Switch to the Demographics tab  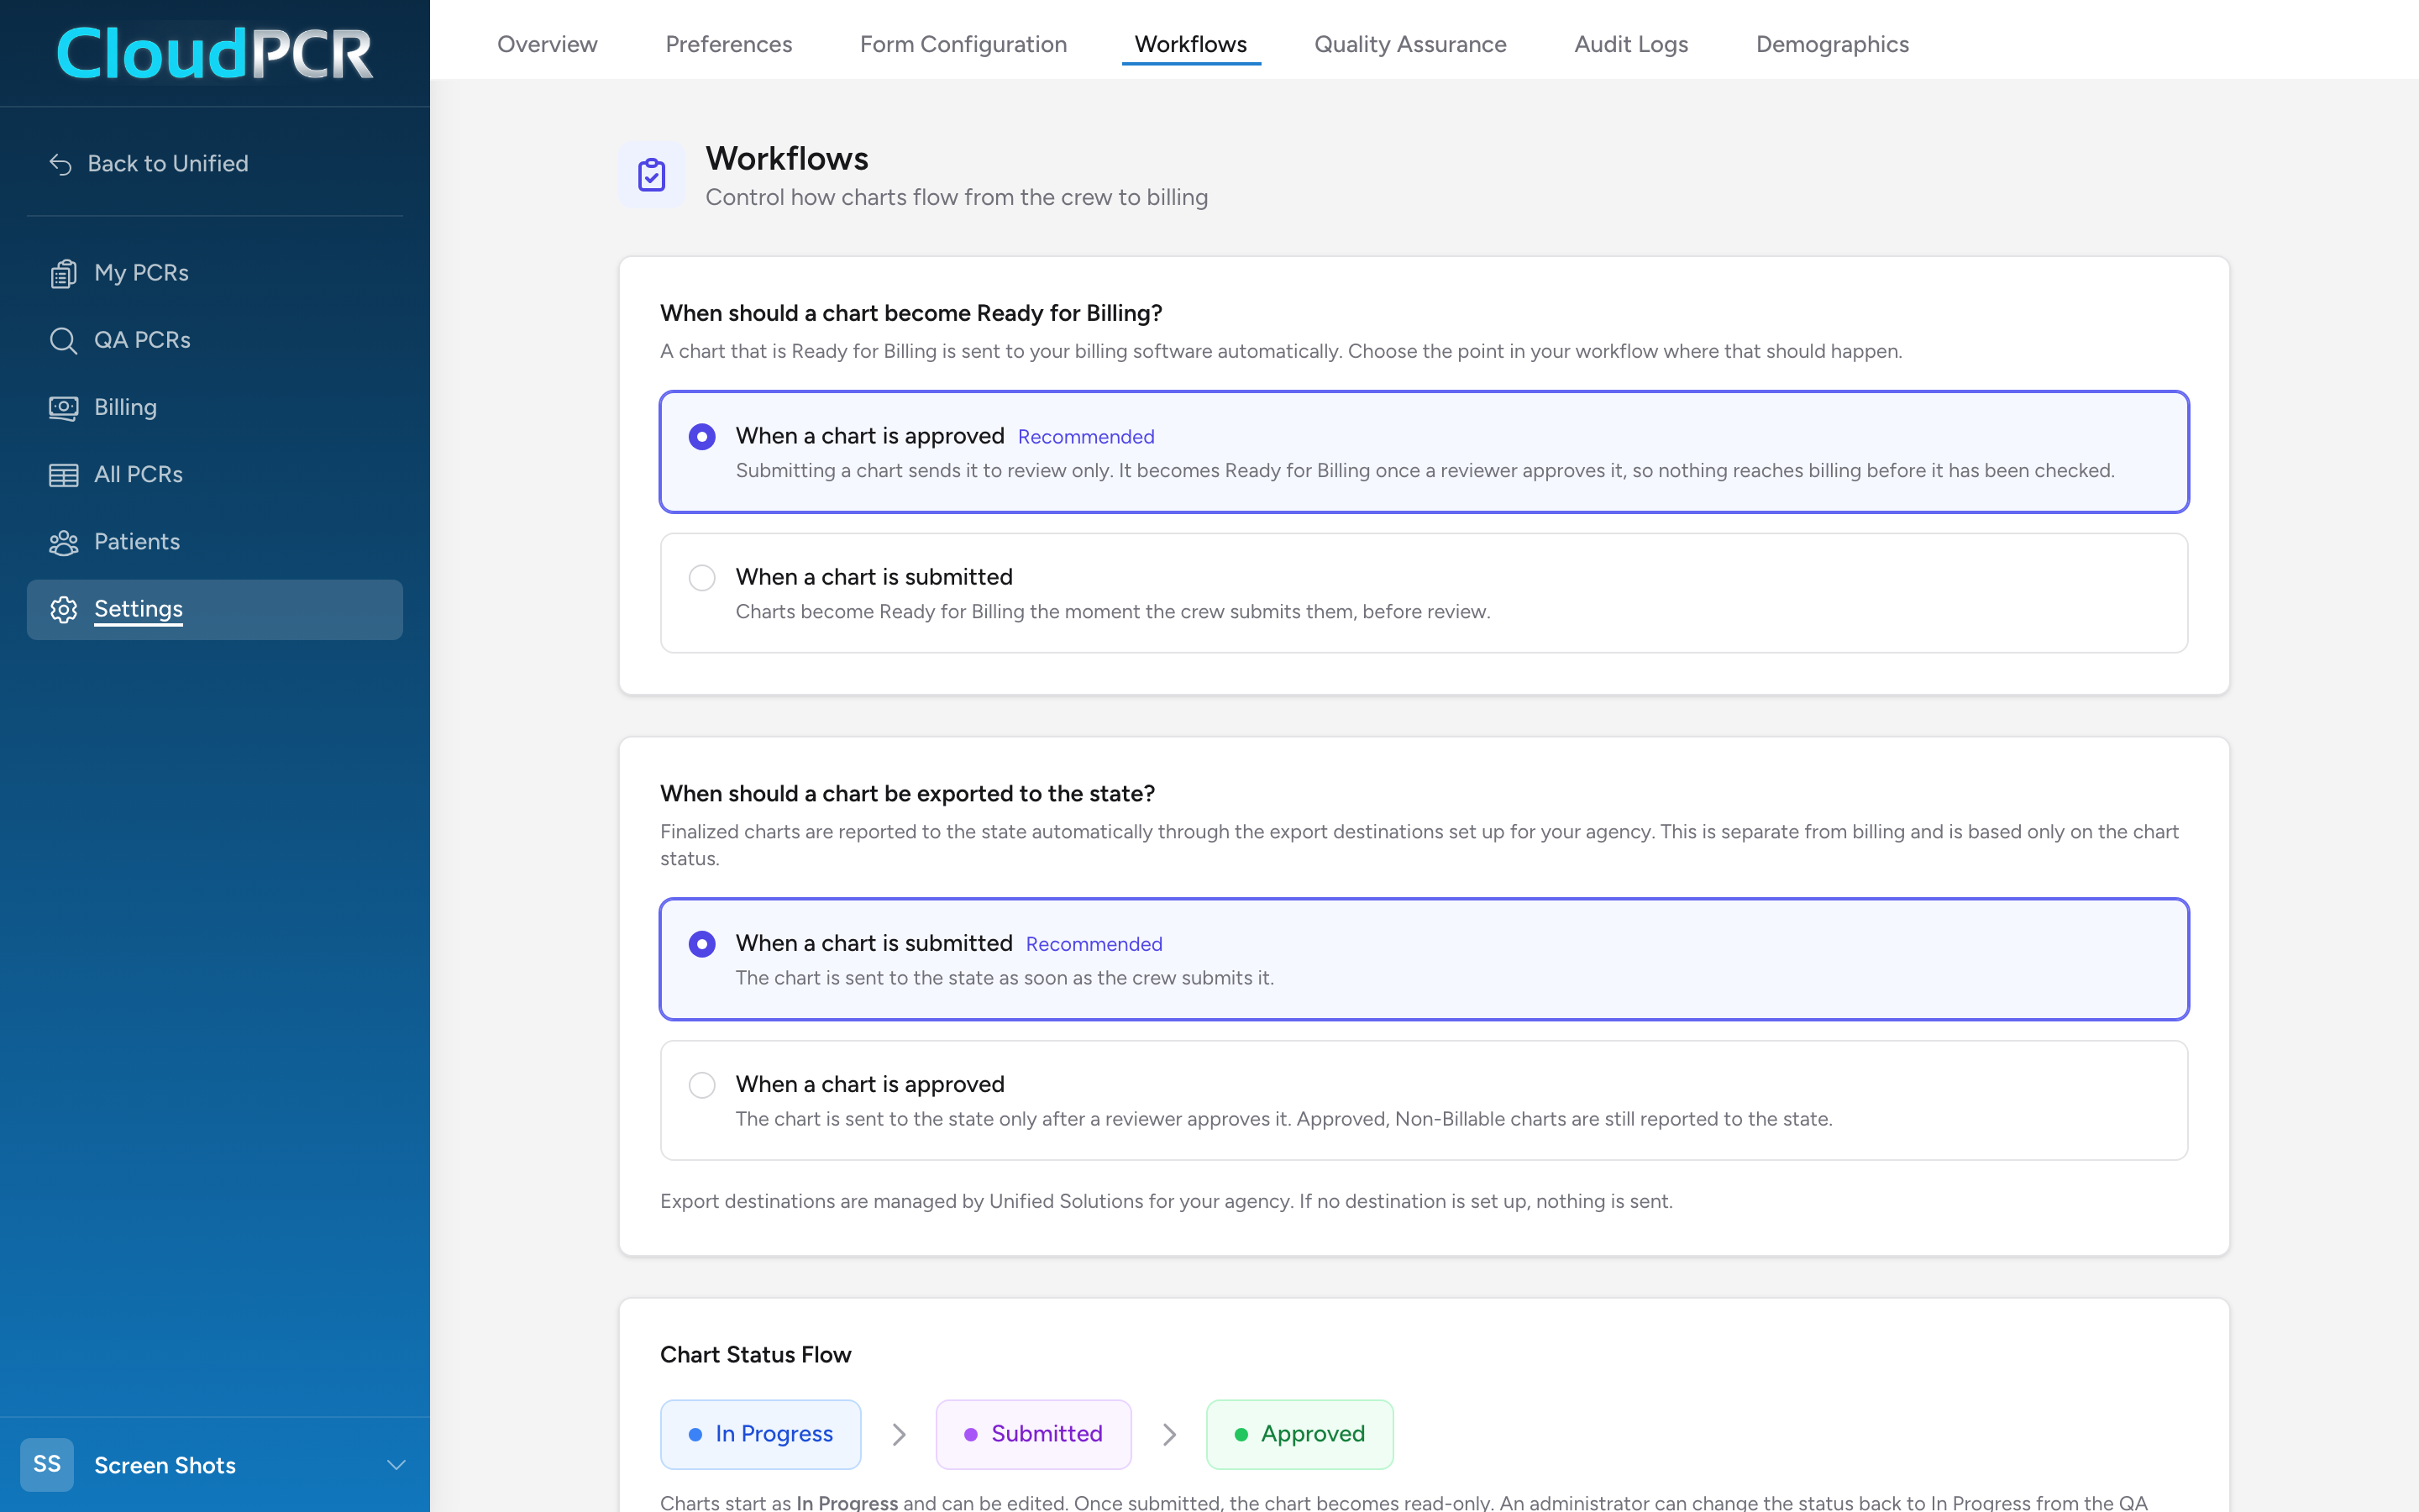1832,44
